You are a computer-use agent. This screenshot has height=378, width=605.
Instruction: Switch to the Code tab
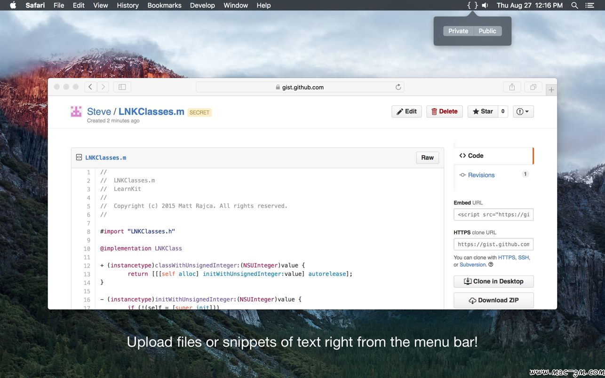(494, 156)
